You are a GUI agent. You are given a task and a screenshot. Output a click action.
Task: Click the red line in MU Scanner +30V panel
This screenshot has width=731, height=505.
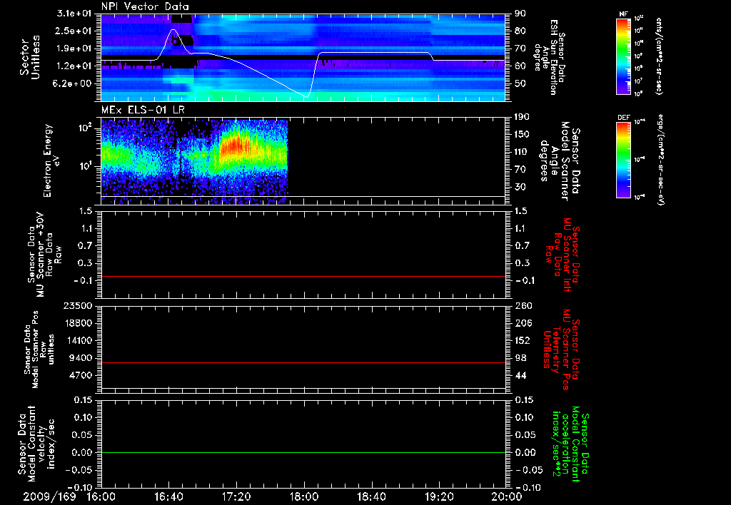coord(303,276)
